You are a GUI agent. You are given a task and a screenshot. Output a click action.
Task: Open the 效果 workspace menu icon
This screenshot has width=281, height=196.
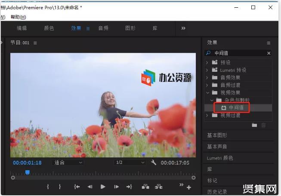tap(88, 28)
